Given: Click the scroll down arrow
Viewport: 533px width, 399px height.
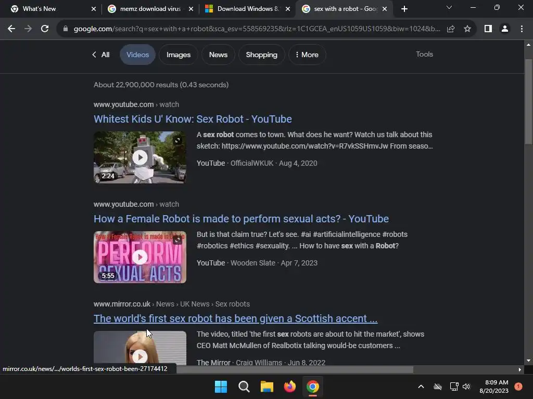Looking at the screenshot, I should 528,361.
